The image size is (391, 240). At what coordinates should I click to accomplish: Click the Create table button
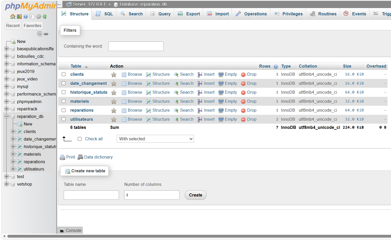click(196, 195)
